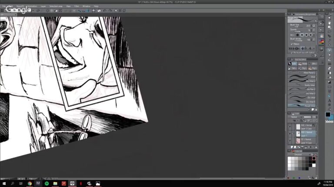
Task: Select the eraser tool icon in the tool palette
Action: click(329, 68)
